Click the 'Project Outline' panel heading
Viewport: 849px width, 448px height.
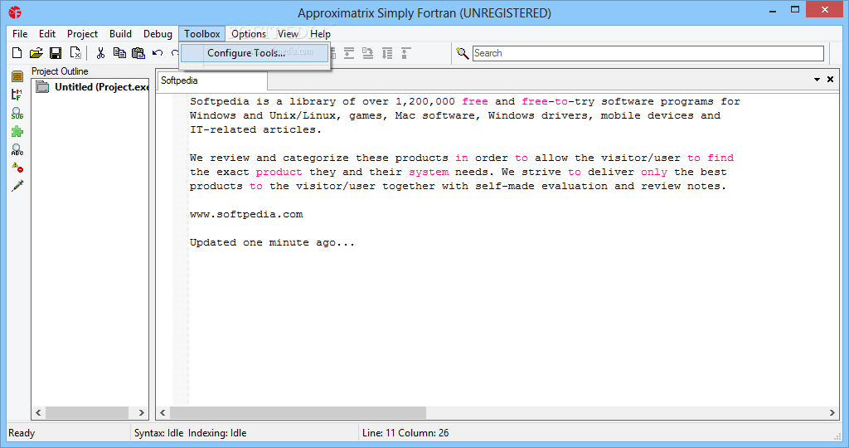[60, 71]
